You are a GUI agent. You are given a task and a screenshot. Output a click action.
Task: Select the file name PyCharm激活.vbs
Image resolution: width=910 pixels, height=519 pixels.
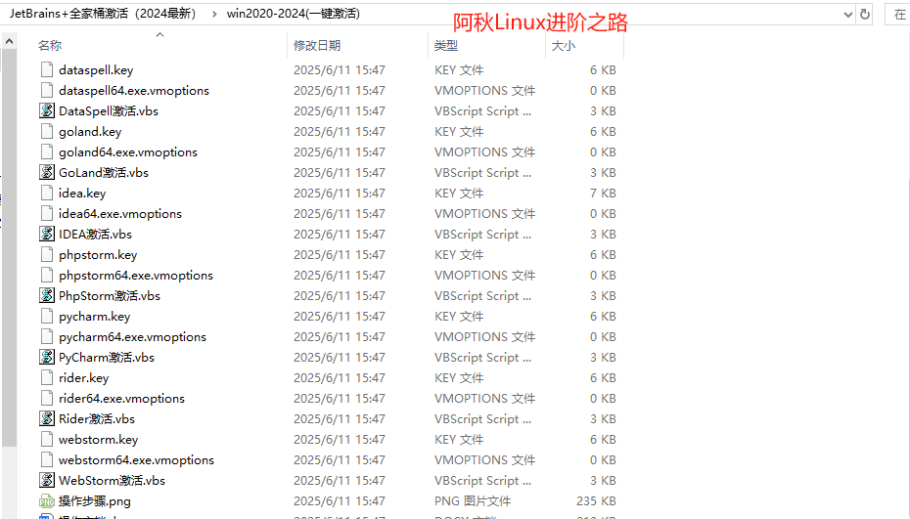107,357
